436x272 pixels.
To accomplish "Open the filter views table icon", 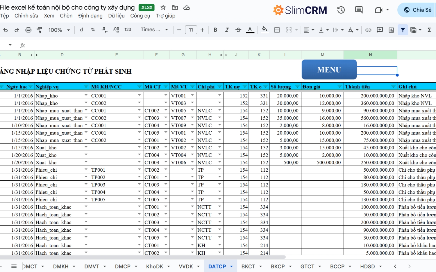I will click(x=413, y=30).
